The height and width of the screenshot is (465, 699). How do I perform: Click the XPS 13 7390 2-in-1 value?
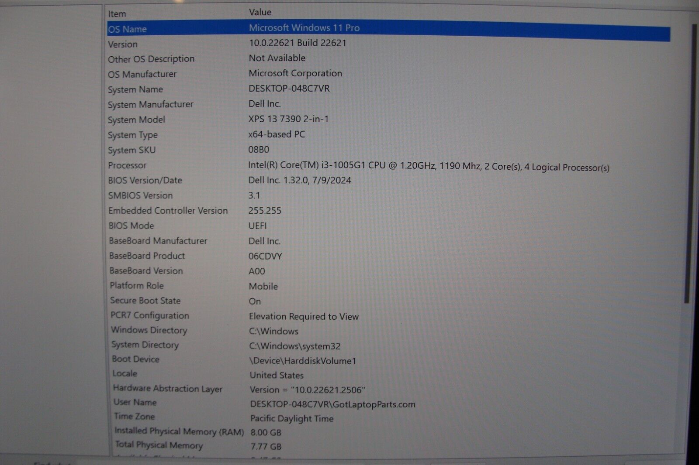288,119
